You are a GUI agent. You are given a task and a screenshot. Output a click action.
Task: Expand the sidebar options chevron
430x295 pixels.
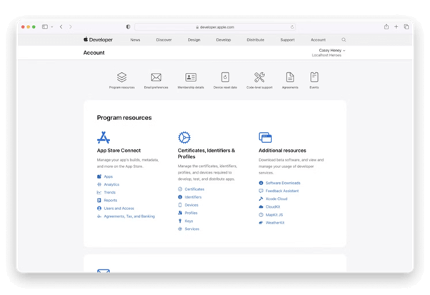[52, 27]
